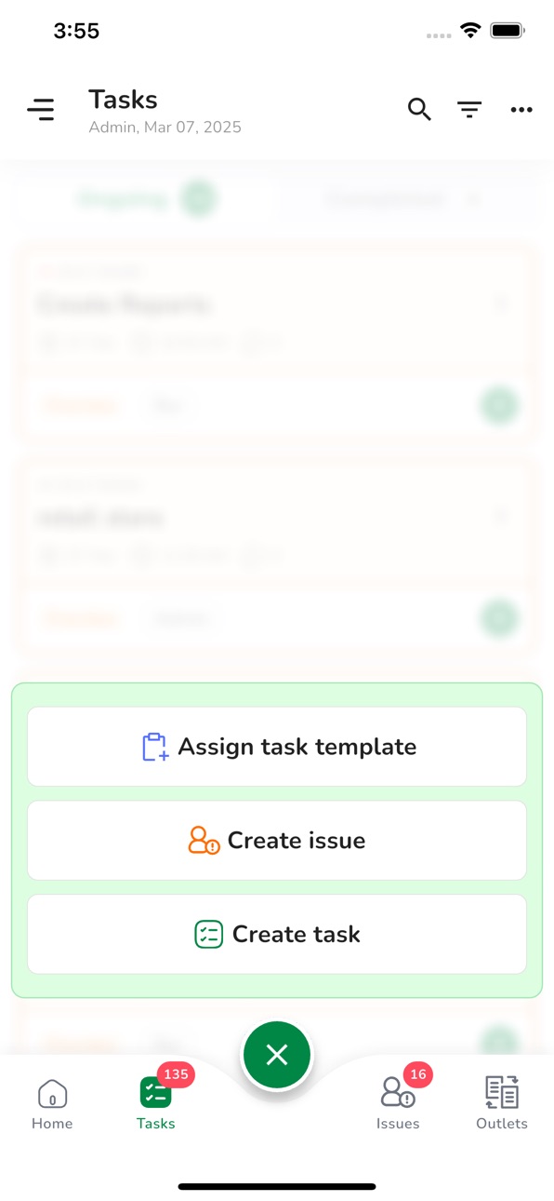Close the create menu with green X
554x1201 pixels.
(277, 1055)
